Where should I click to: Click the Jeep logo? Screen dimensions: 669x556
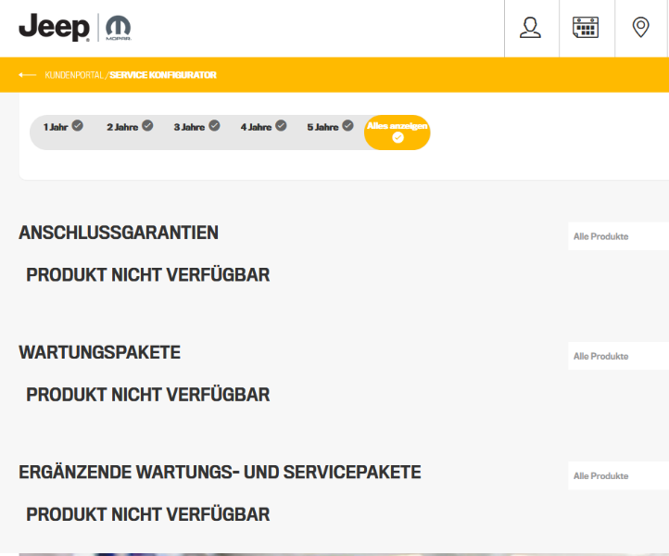[x=54, y=28]
